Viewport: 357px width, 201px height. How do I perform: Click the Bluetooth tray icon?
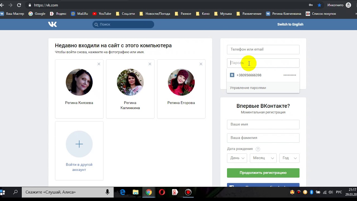pos(312,192)
